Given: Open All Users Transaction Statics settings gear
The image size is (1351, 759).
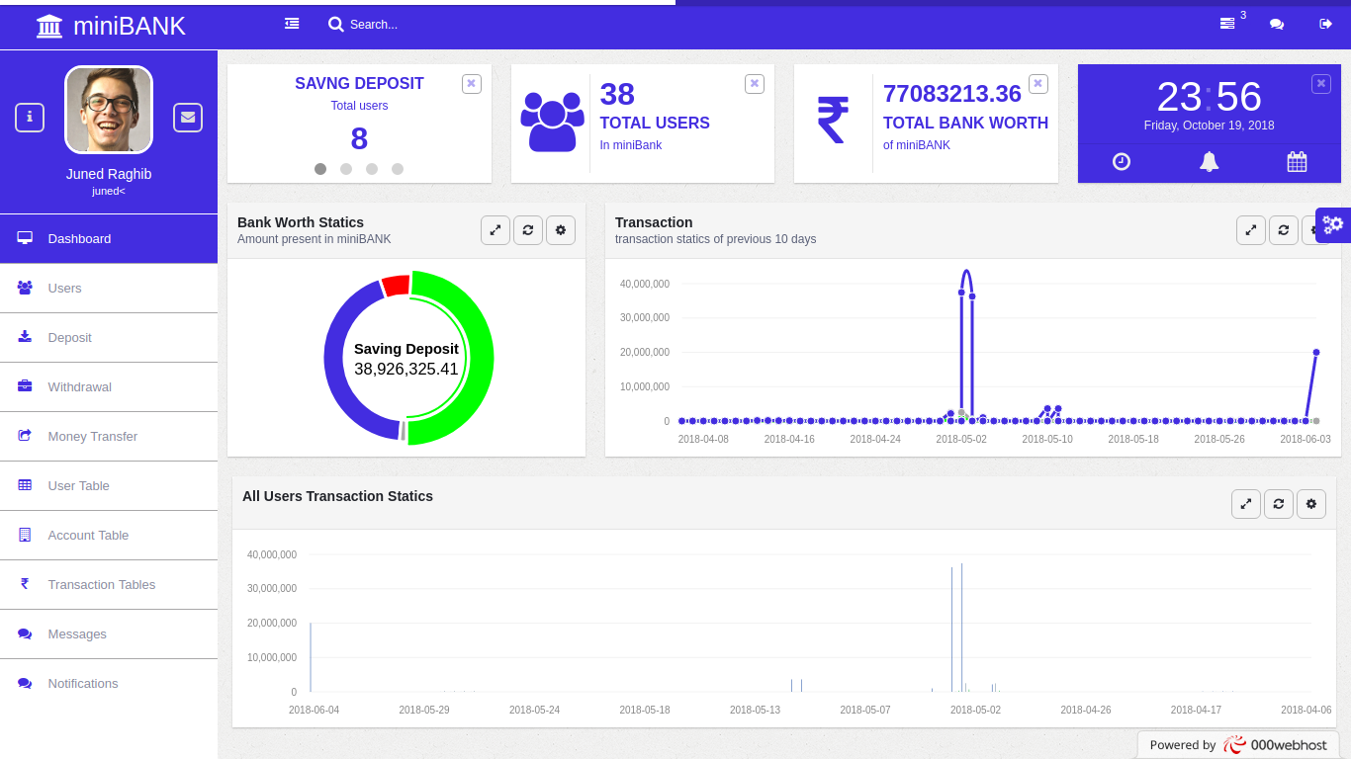Looking at the screenshot, I should (x=1311, y=504).
